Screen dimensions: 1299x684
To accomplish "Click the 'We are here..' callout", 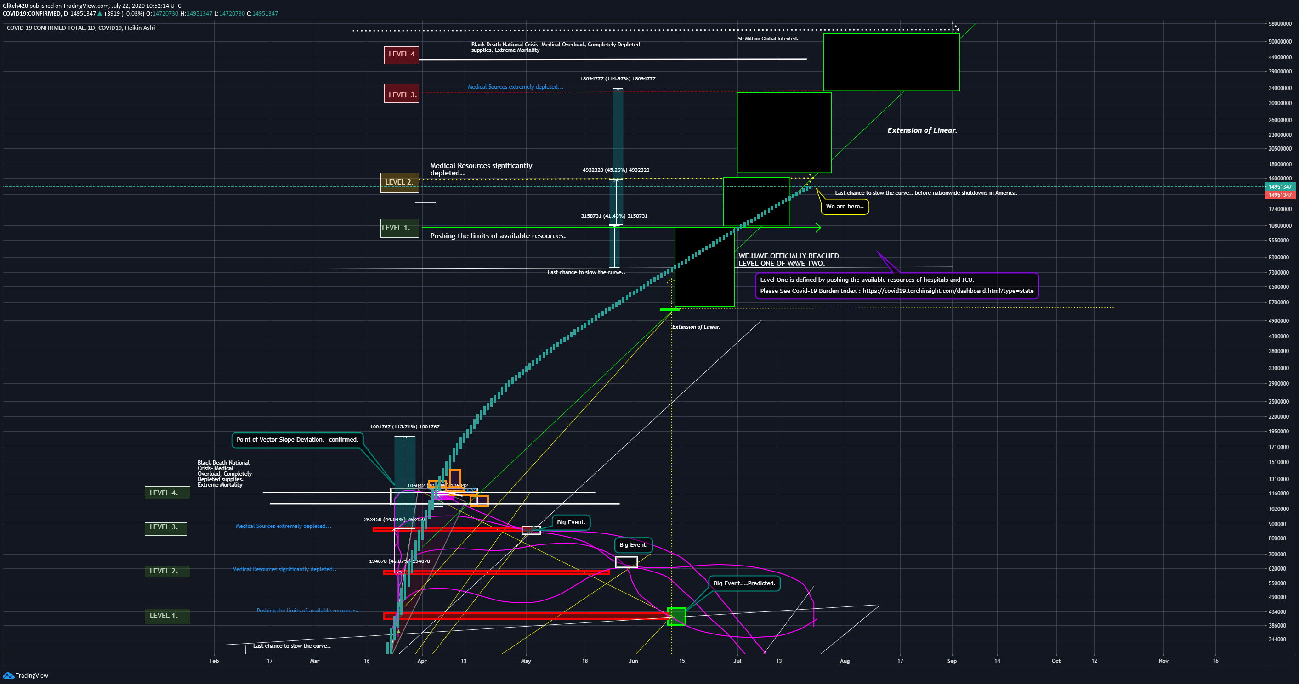I will pyautogui.click(x=845, y=207).
